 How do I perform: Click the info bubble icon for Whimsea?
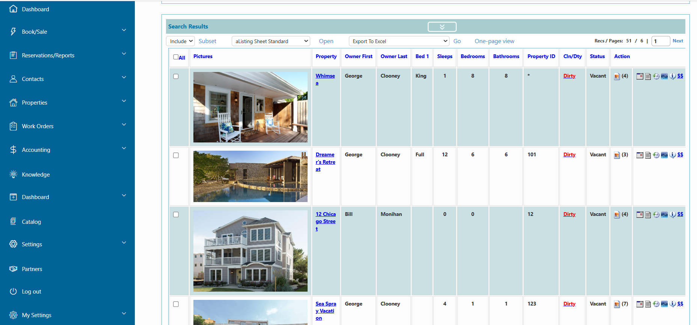click(673, 76)
